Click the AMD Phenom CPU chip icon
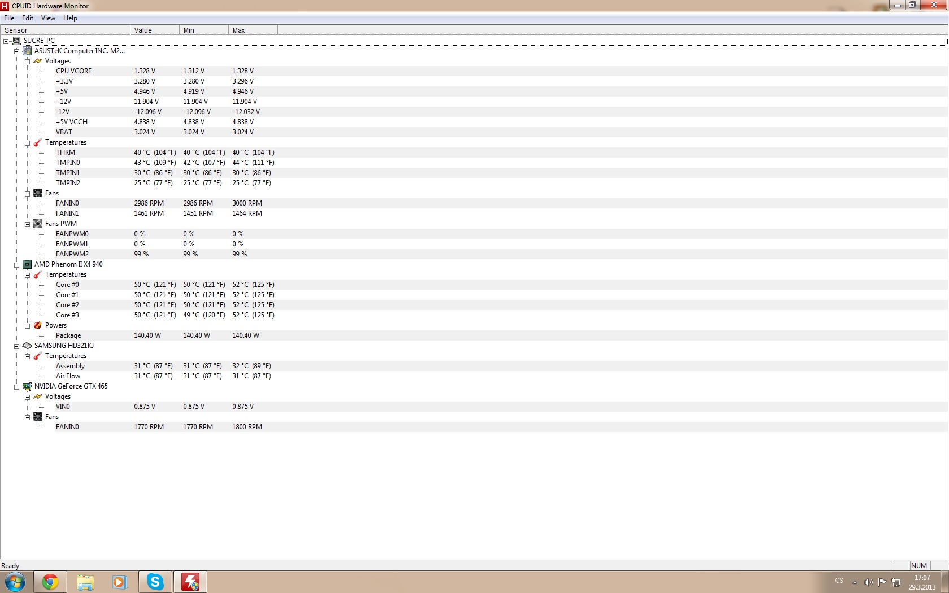Image resolution: width=949 pixels, height=593 pixels. [x=27, y=264]
